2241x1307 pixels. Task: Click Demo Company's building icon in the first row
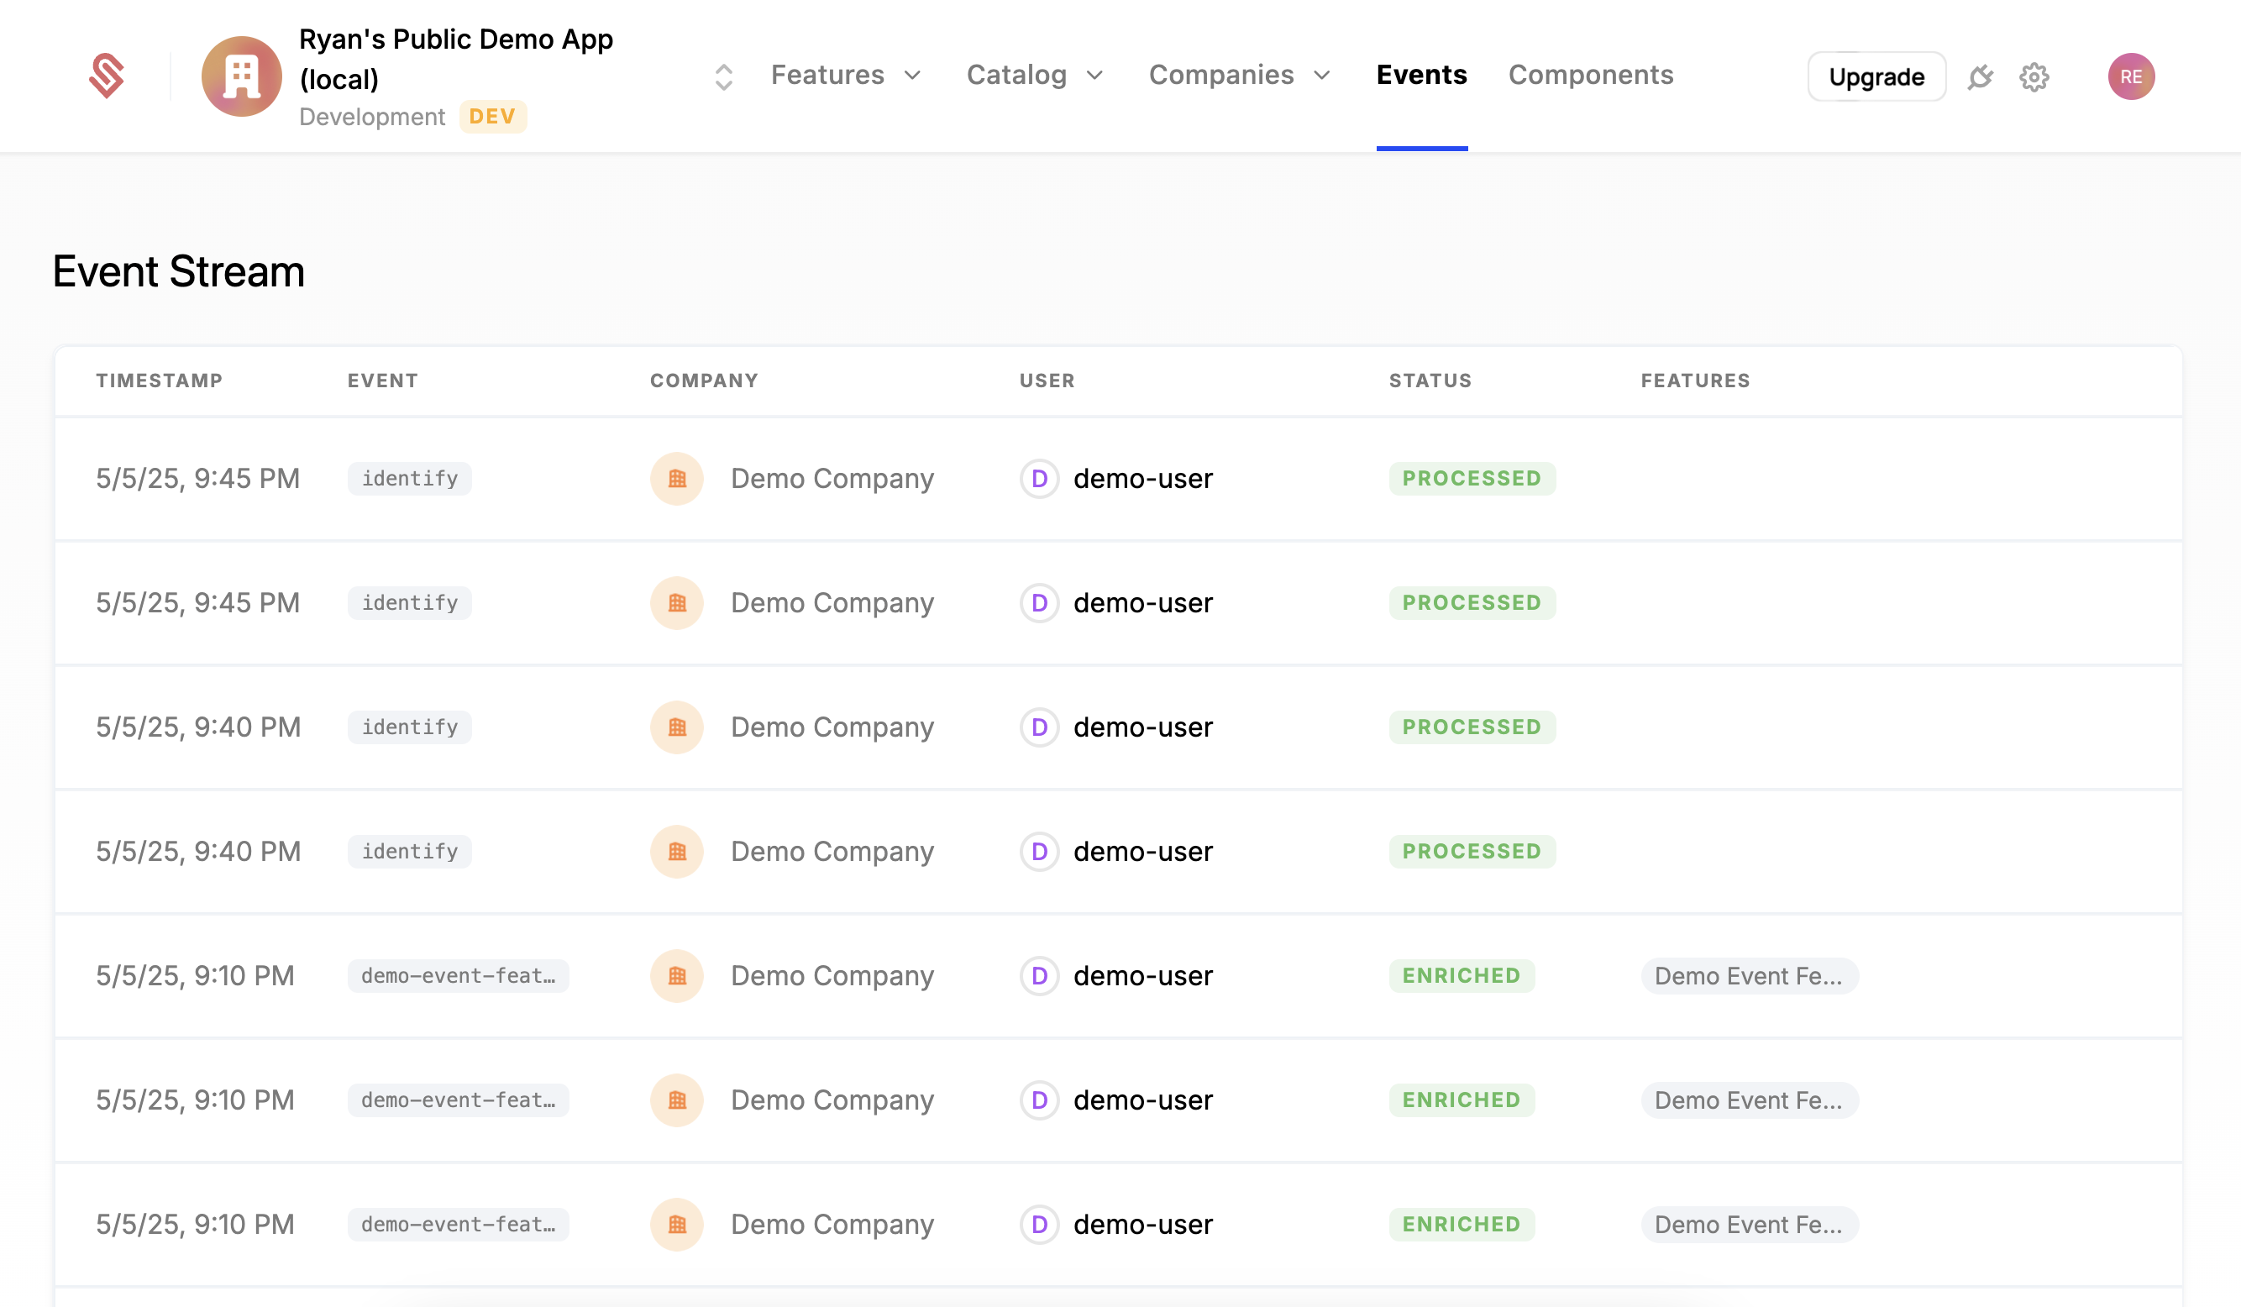click(677, 478)
